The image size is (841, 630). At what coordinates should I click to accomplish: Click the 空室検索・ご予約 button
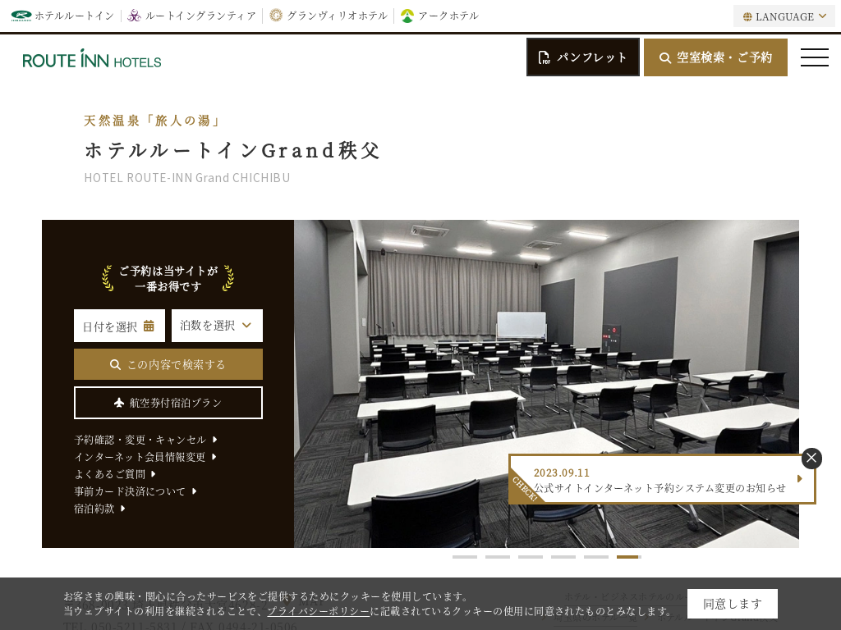tap(715, 57)
